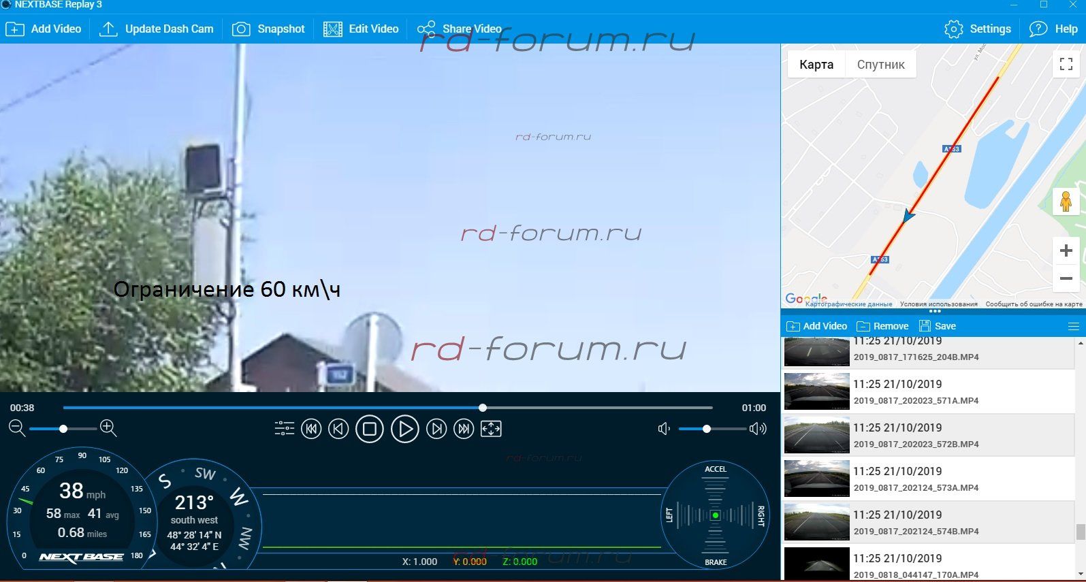Mute audio using the low-volume speaker icon

coord(664,429)
